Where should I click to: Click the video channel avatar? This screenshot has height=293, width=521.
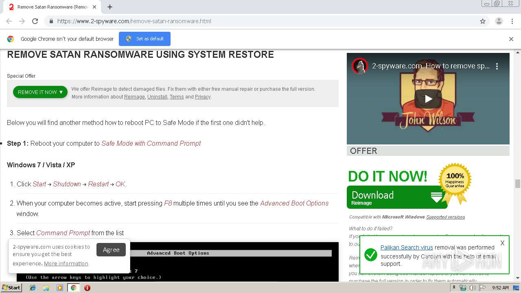click(x=360, y=66)
